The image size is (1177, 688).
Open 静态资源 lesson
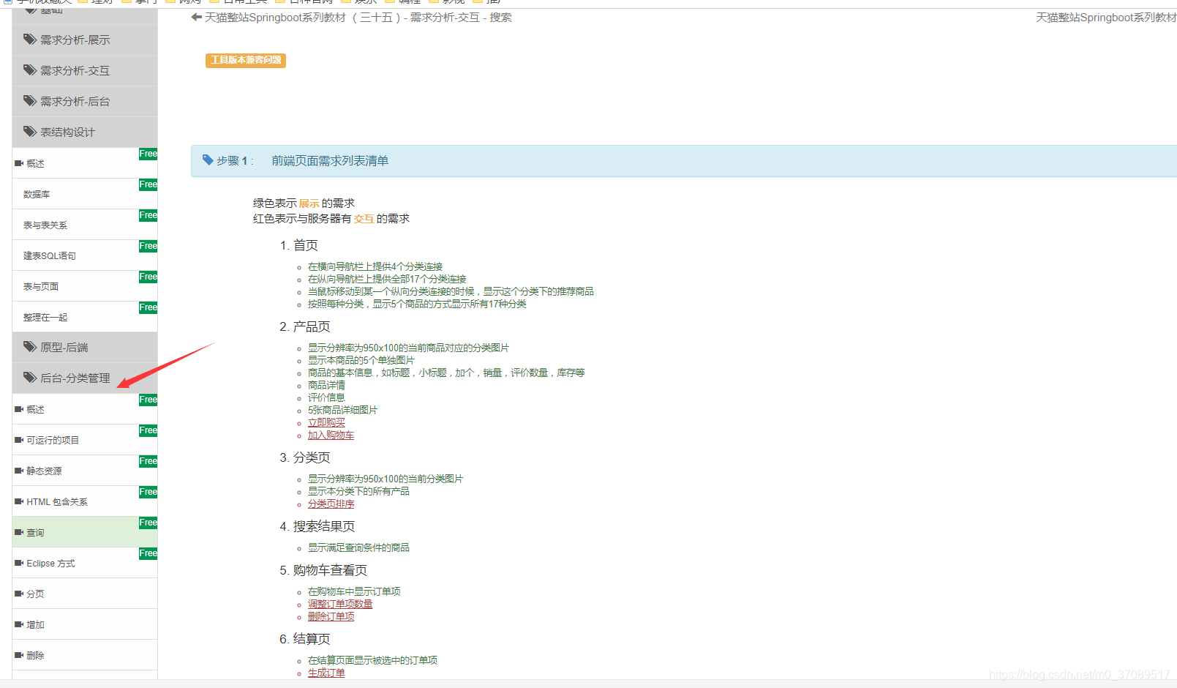click(x=85, y=471)
